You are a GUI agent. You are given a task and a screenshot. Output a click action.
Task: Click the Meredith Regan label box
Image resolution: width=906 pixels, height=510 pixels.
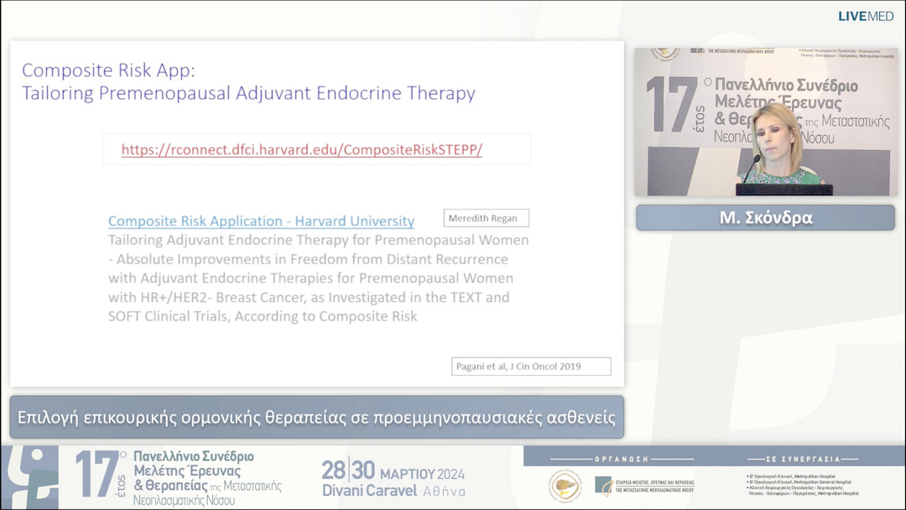pos(486,218)
